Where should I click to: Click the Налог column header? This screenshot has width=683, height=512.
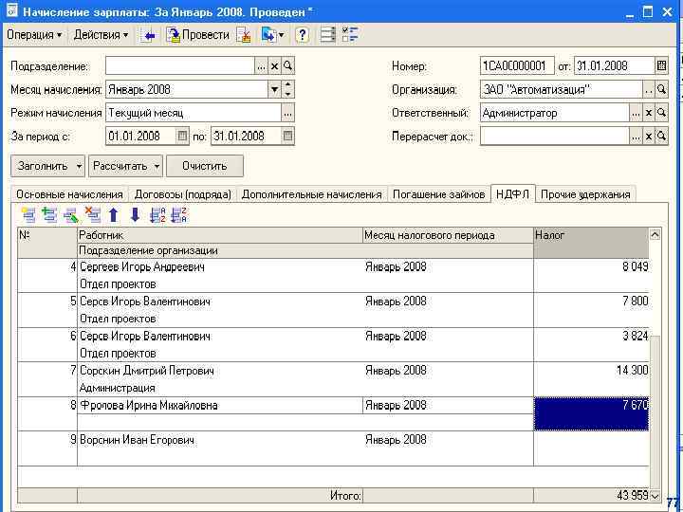591,243
